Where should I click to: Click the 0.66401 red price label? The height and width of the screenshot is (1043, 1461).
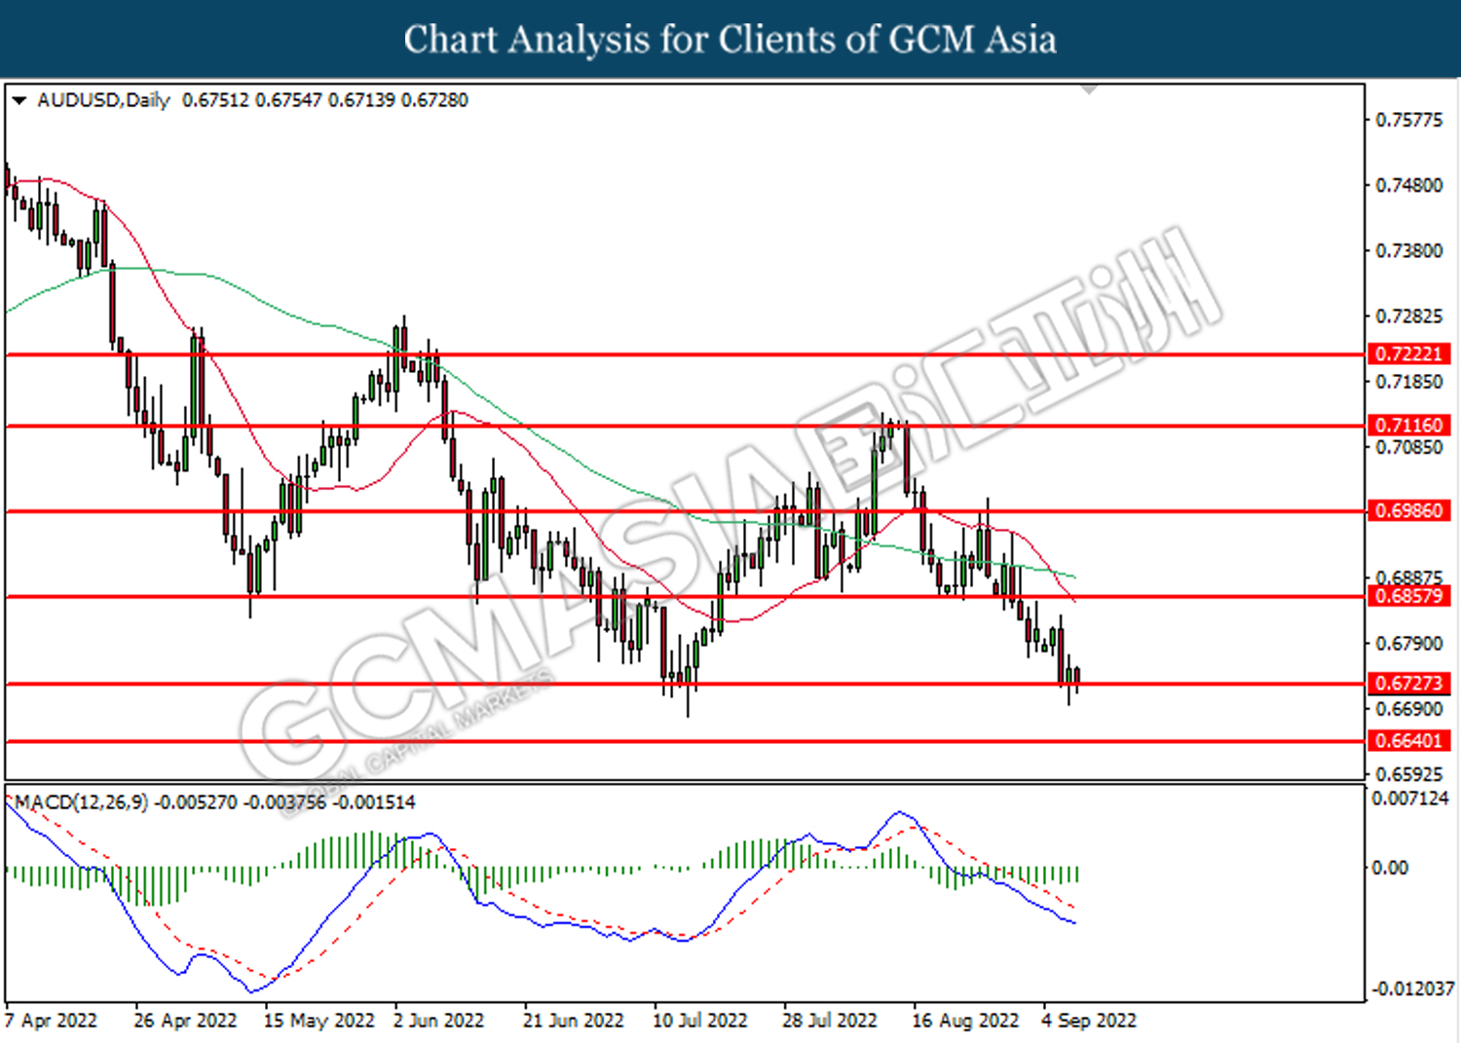(1408, 741)
